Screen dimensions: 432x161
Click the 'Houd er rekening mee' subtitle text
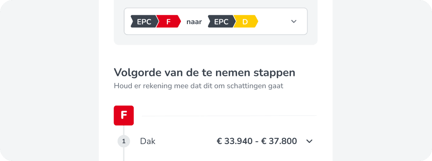(161, 86)
